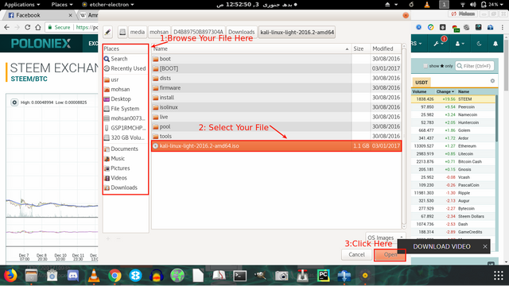Go to mohsan path segment
The image size is (509, 286).
159,32
